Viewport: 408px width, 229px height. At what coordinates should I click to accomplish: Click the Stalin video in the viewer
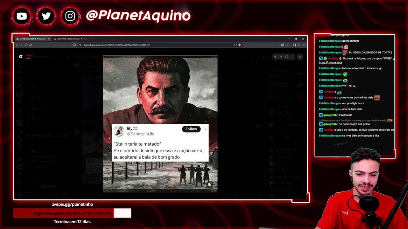coord(160,124)
